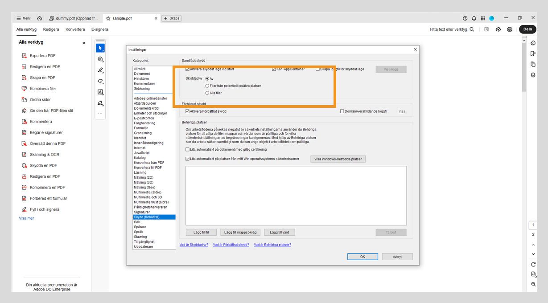
Task: Toggle Aktivera skyddat läge vid start checkbox
Action: 187,69
